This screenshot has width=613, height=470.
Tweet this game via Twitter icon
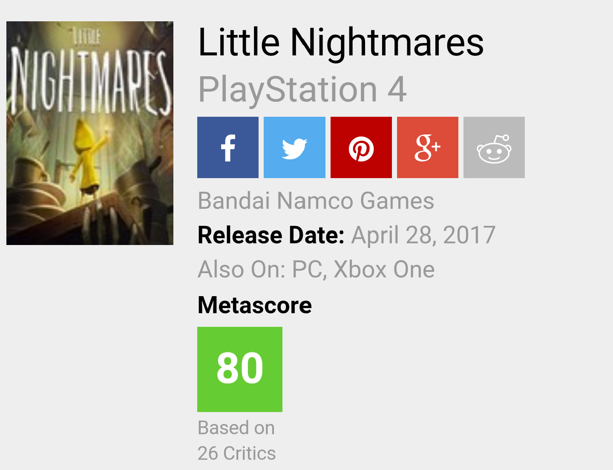294,147
